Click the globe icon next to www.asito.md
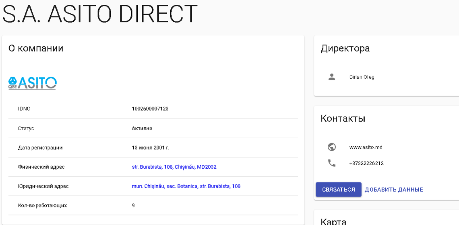459x225 pixels. (x=332, y=147)
